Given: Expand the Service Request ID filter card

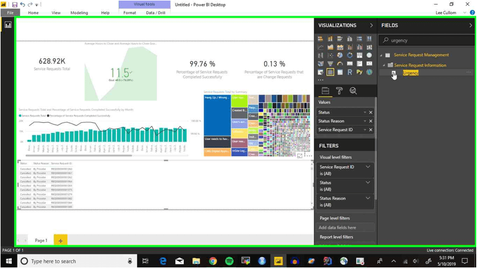Looking at the screenshot, I should click(368, 167).
